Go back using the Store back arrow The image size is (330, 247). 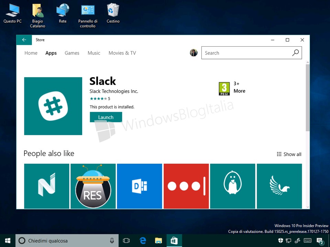pos(24,40)
